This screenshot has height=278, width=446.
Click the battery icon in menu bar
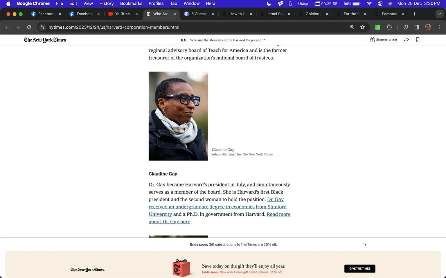(357, 3)
